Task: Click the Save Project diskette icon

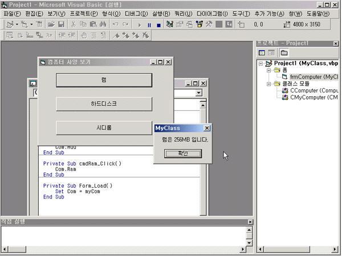Action: click(x=61, y=24)
